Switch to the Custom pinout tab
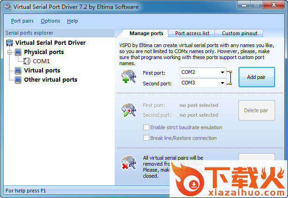Screen dimensions: 288x198 [239, 33]
